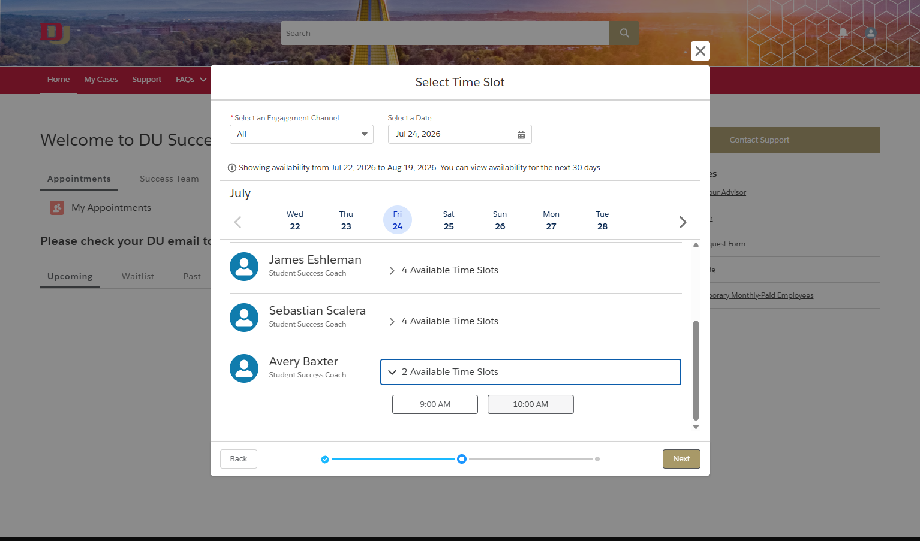Select the 10:00 AM time slot
920x541 pixels.
[531, 404]
